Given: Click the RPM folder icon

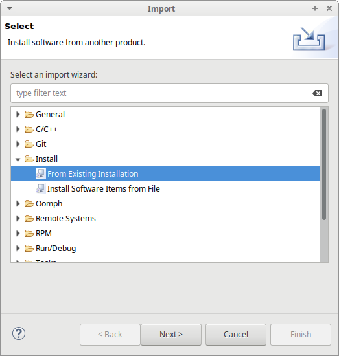Looking at the screenshot, I should pos(29,234).
